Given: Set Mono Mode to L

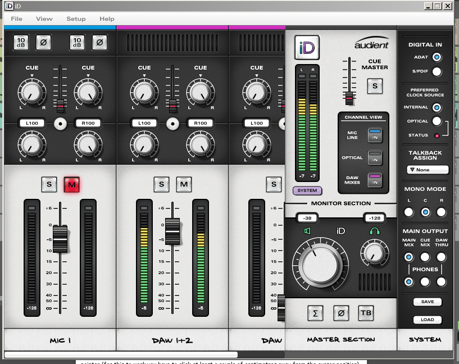Looking at the screenshot, I should point(409,212).
